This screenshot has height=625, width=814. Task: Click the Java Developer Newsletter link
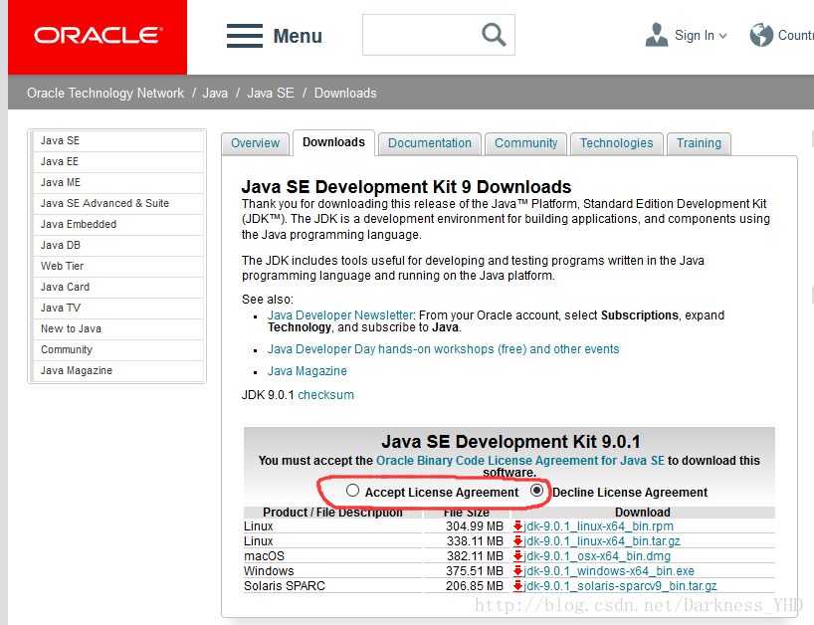coord(340,315)
